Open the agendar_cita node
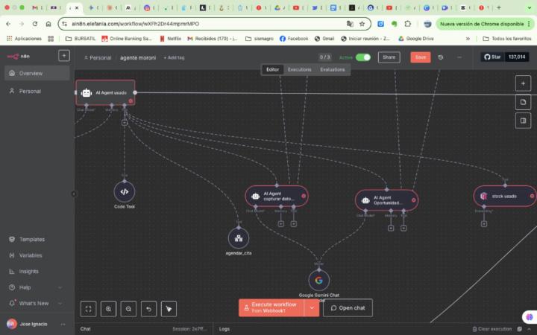Screen dimensions: 537x335 coord(239,238)
